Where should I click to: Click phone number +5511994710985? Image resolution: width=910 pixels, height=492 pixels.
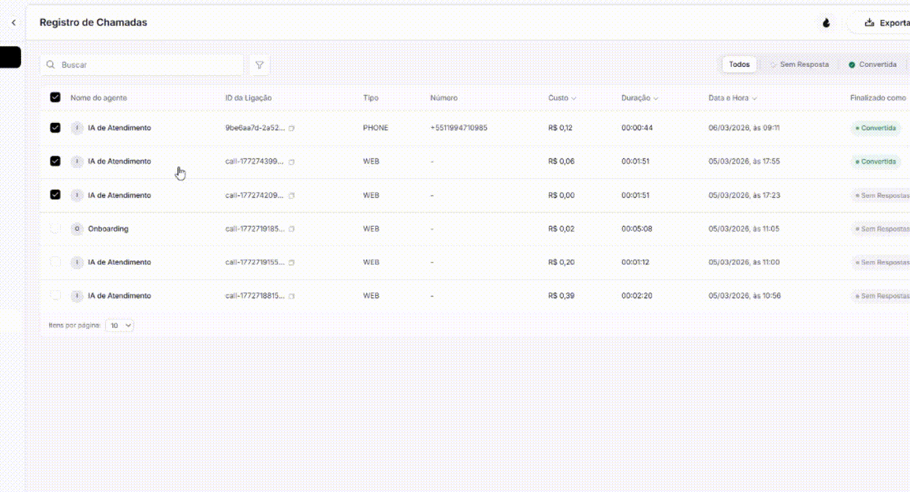(x=459, y=128)
